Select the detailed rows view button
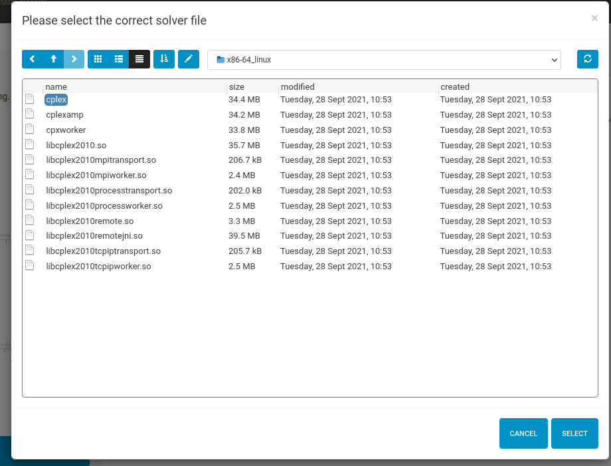 [x=139, y=59]
